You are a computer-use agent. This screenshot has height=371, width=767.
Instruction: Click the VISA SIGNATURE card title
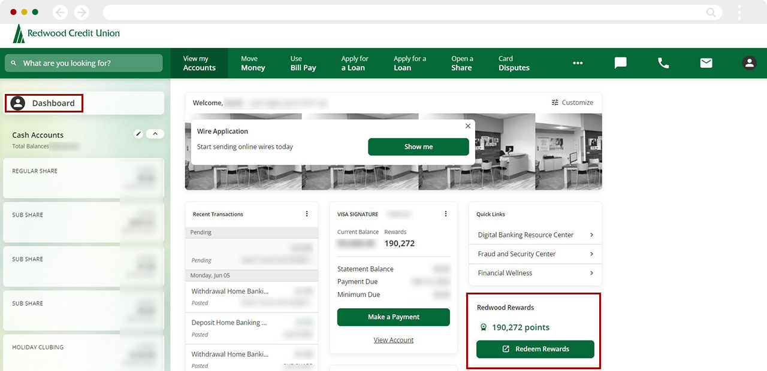click(358, 214)
